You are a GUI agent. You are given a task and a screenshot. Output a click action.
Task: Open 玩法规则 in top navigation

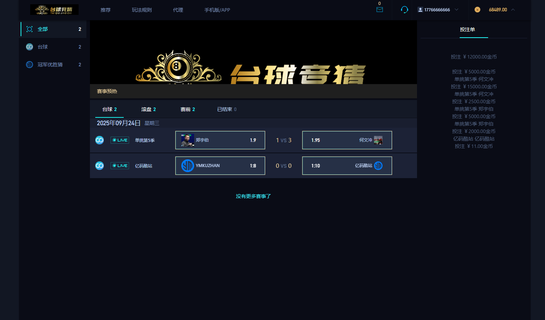coord(141,10)
